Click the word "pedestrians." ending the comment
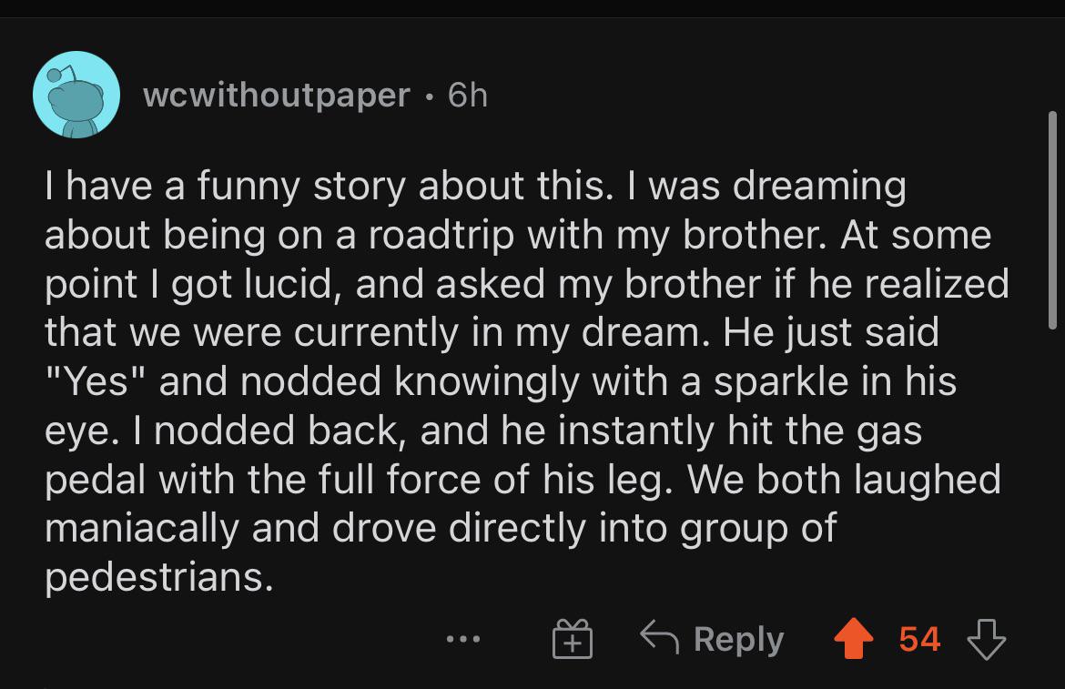 point(159,577)
